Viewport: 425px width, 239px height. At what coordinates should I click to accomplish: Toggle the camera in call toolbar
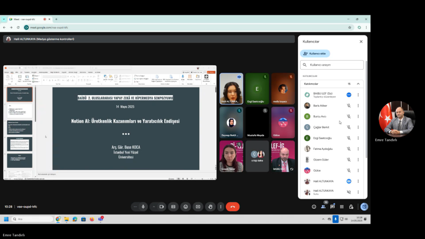pos(161,207)
